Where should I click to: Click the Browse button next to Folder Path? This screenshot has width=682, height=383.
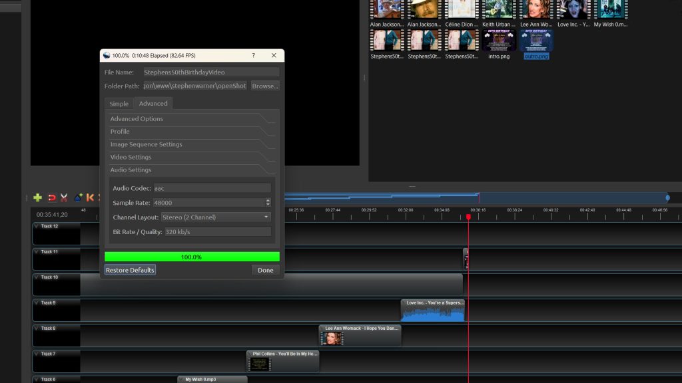(264, 86)
